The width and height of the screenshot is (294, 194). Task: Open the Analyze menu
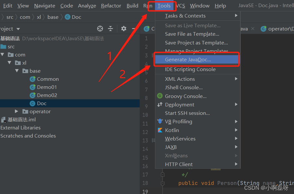tap(87, 6)
